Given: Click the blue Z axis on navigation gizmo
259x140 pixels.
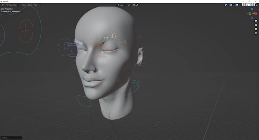Looking at the screenshot, I should point(252,9).
